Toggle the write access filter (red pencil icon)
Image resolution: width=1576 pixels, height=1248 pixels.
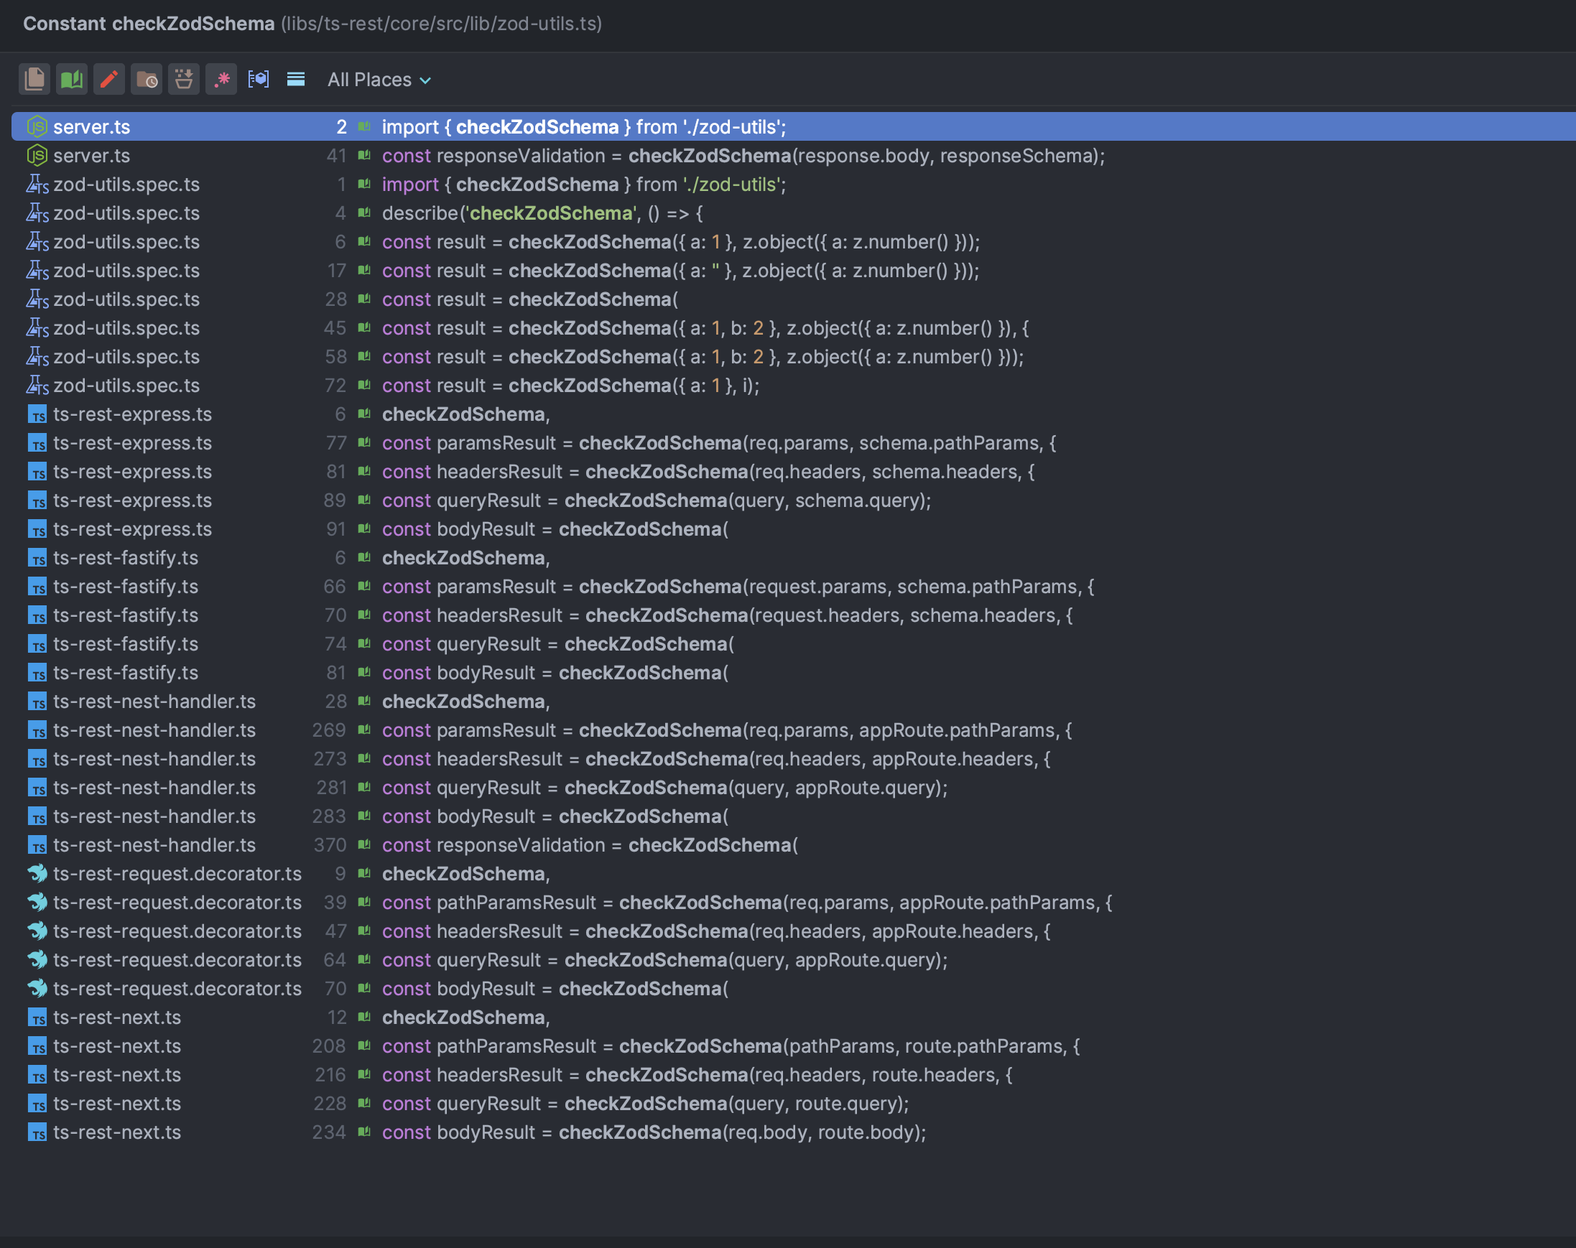pos(109,79)
